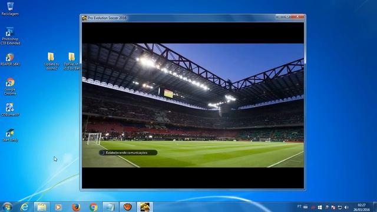Click the Windows flag tray icon
377x212 pixels.
point(320,207)
